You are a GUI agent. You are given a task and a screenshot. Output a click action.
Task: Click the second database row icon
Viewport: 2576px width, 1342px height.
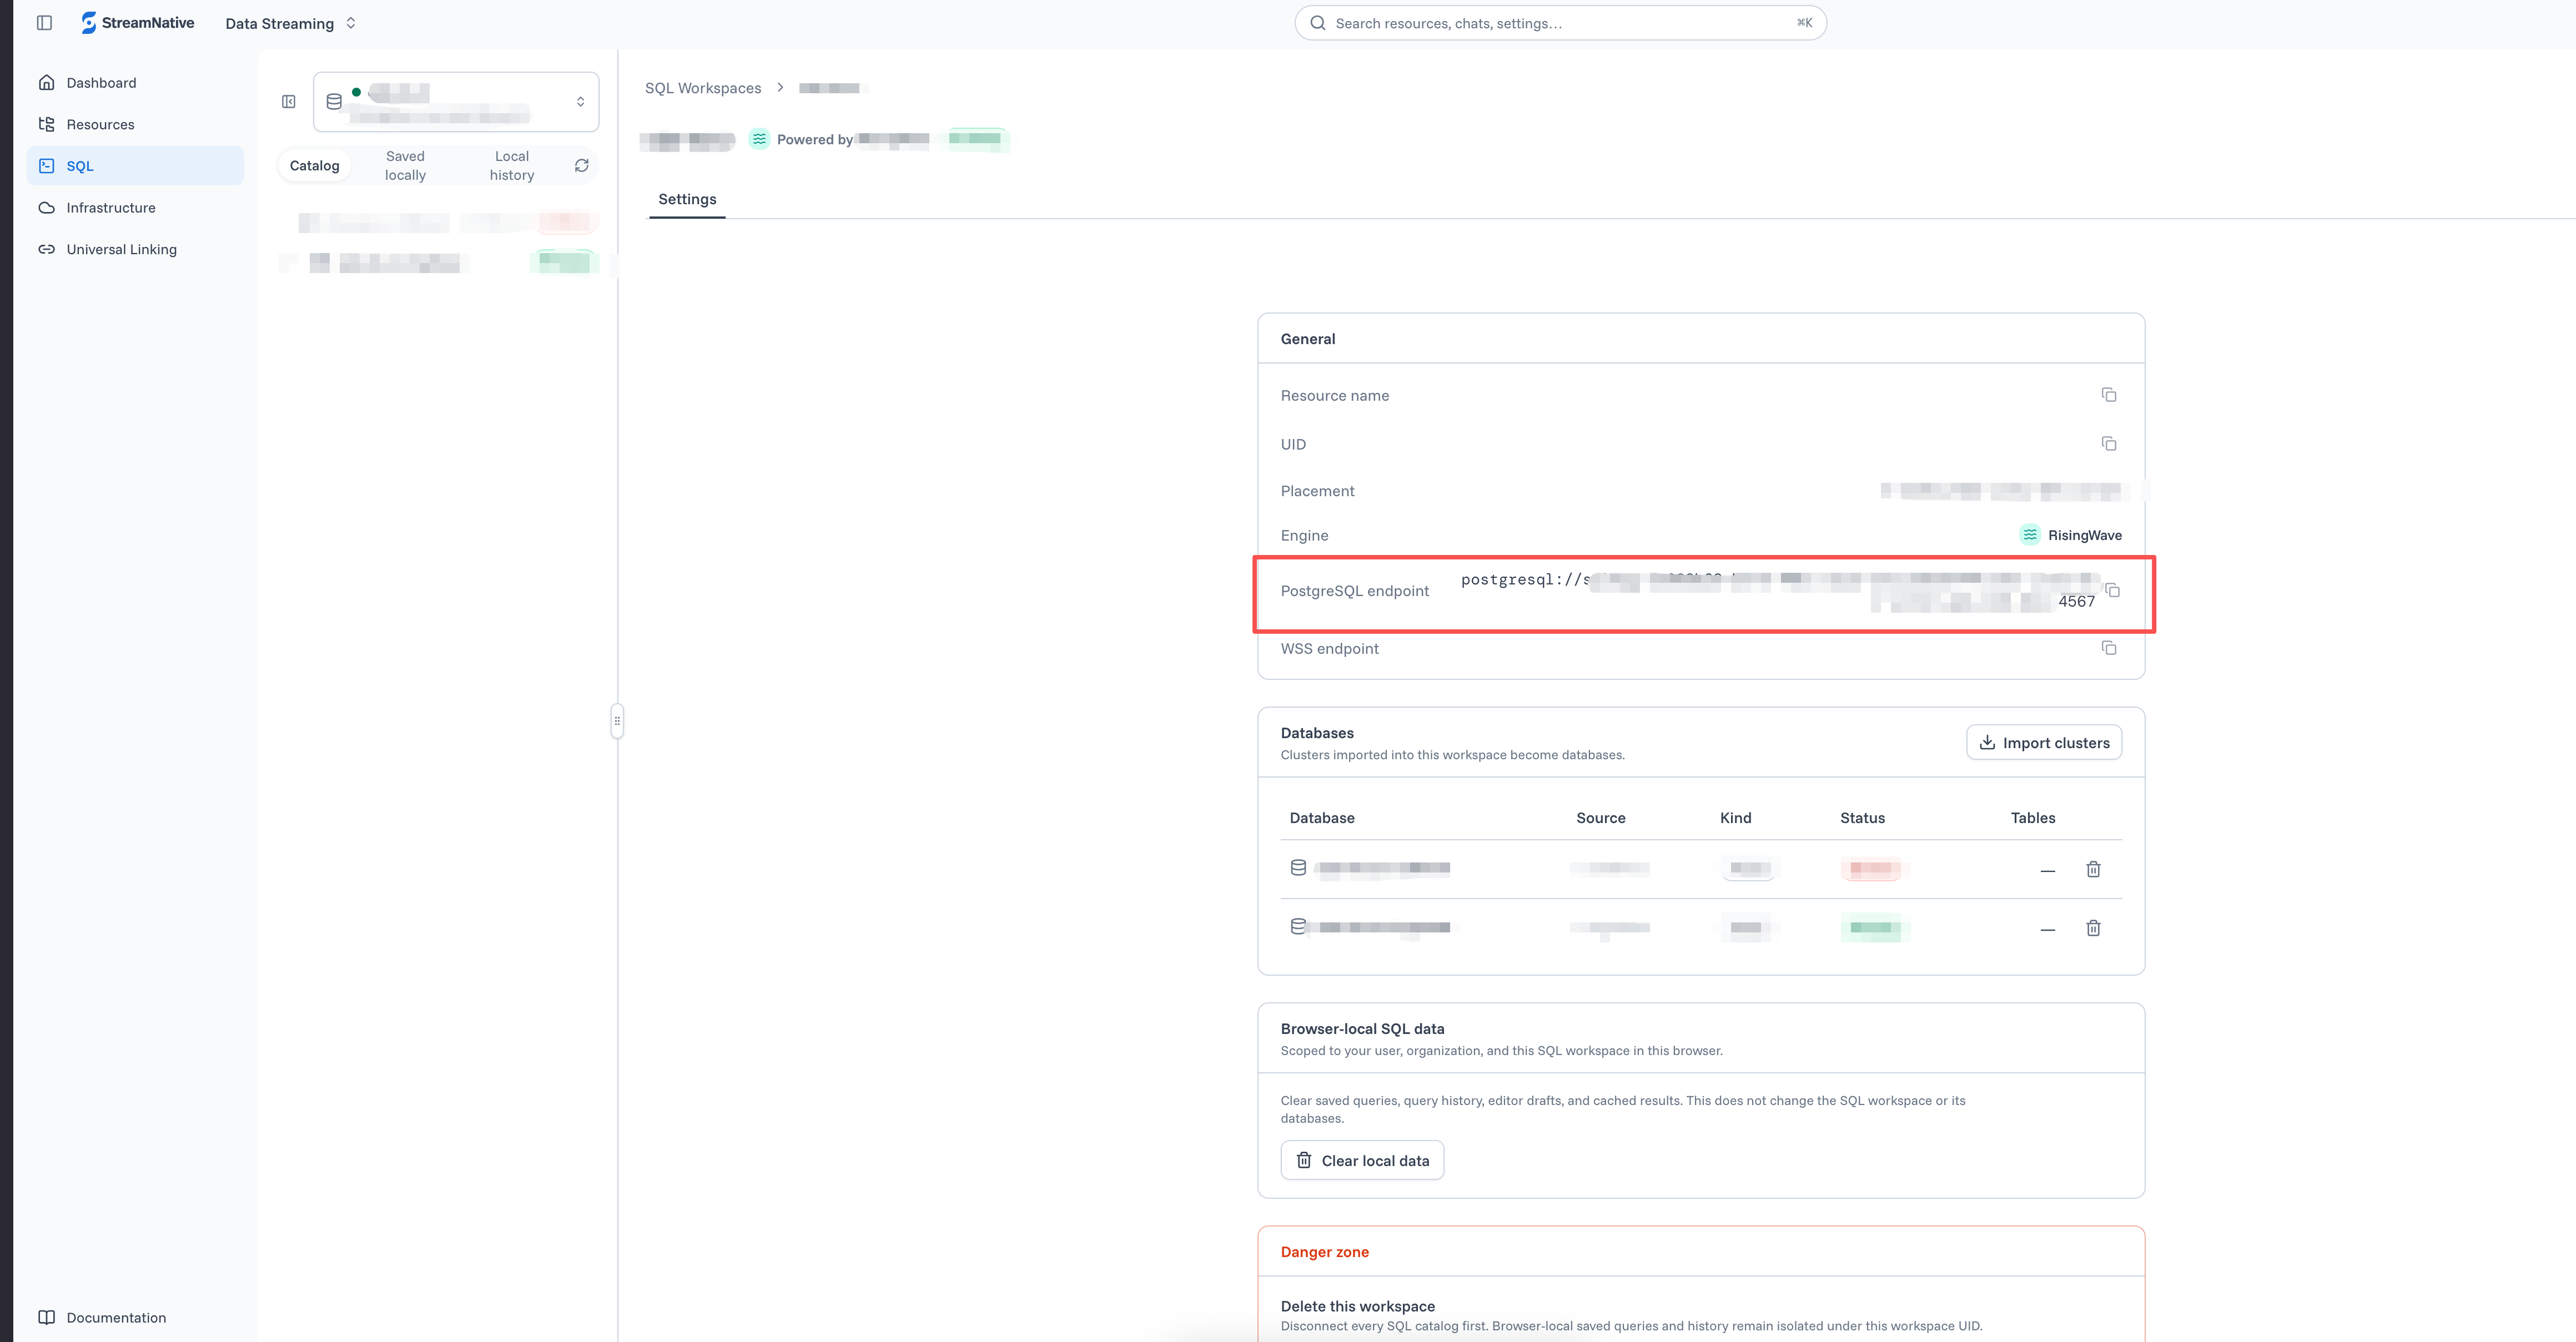[x=1298, y=927]
